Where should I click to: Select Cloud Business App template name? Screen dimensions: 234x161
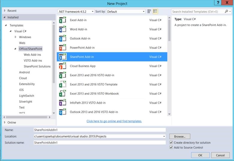point(83,66)
